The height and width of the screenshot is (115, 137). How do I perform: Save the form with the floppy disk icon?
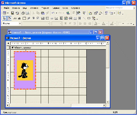[x=12, y=13]
